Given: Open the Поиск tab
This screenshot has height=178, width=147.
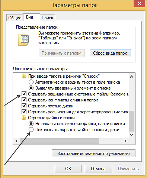Looking at the screenshot, I should click(48, 18).
